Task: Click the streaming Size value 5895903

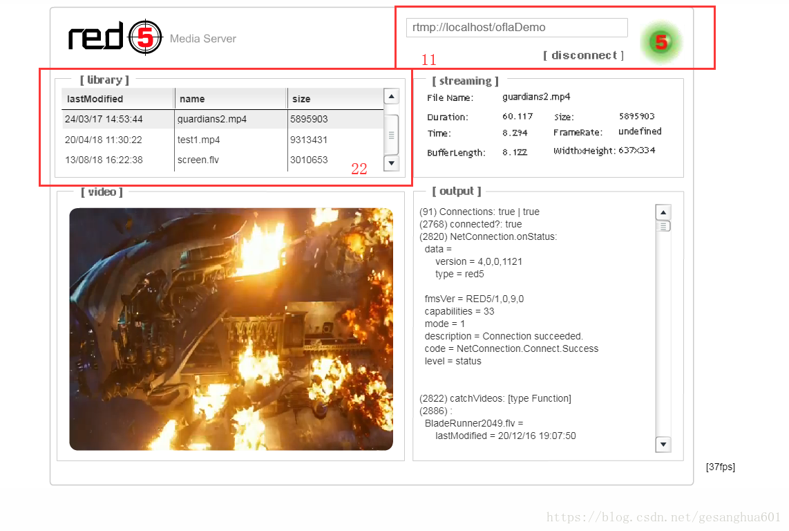Action: (637, 116)
